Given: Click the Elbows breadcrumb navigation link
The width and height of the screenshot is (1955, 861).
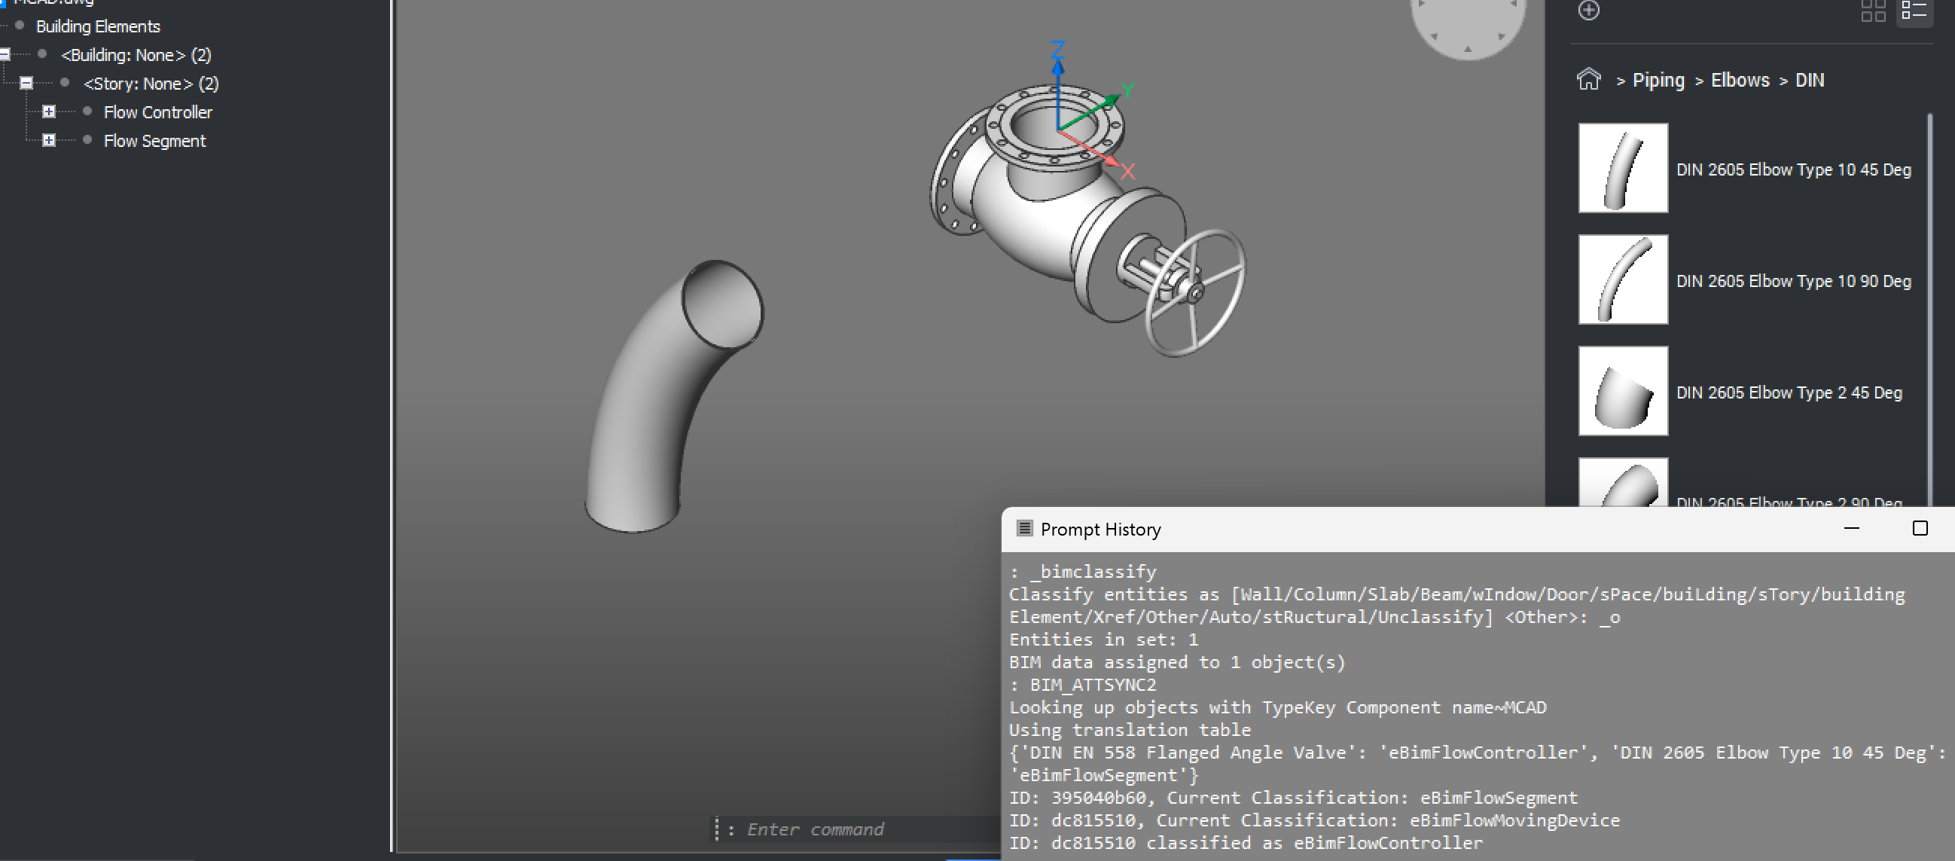Looking at the screenshot, I should 1738,80.
